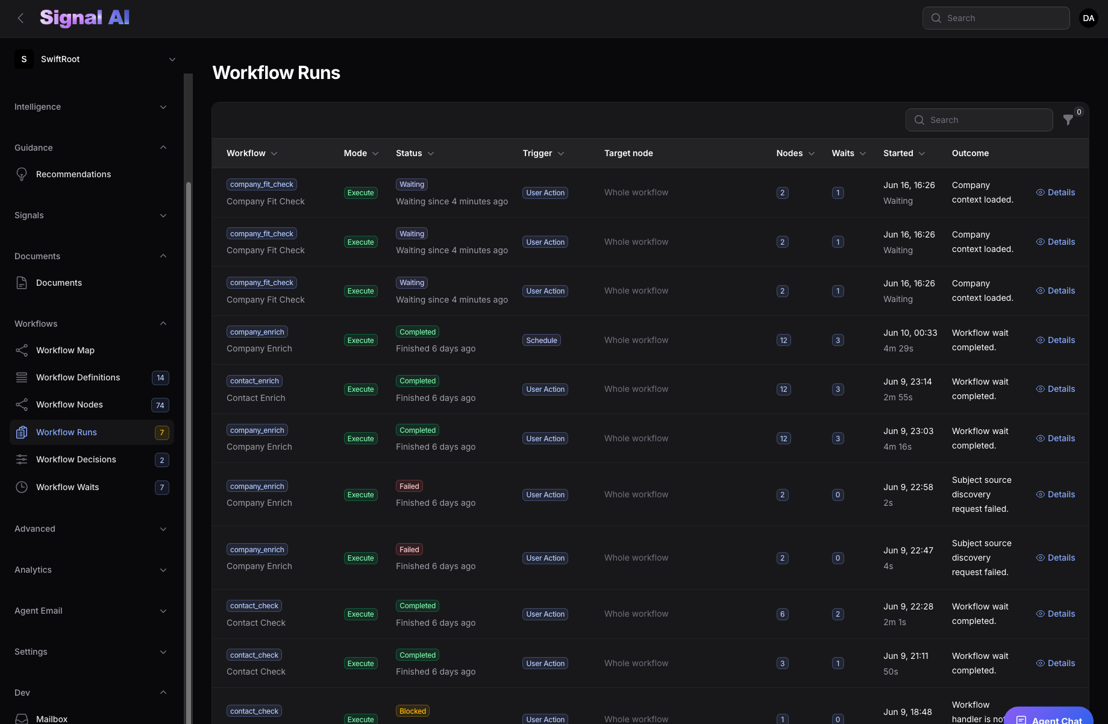The height and width of the screenshot is (724, 1108).
Task: Open the Agent Chat button
Action: point(1049,716)
